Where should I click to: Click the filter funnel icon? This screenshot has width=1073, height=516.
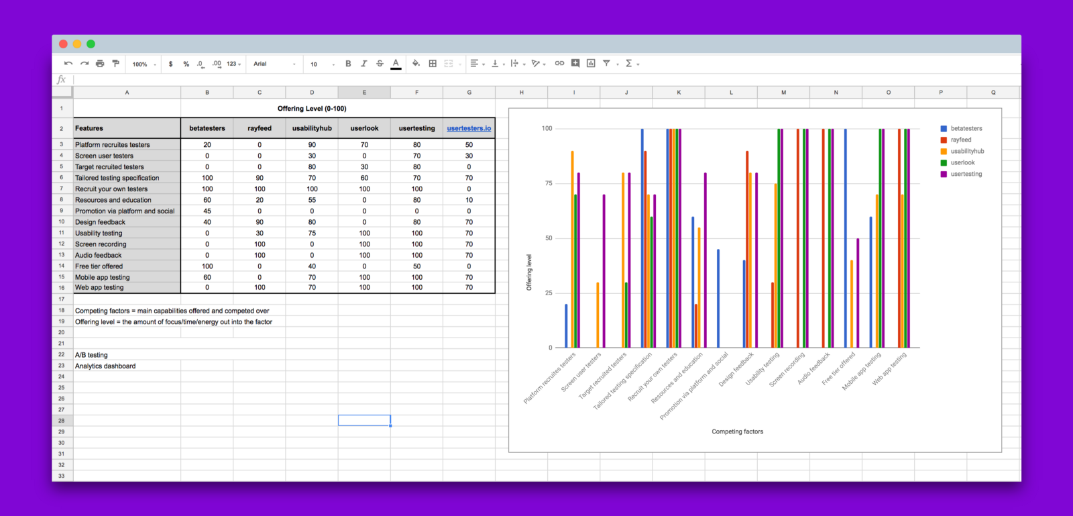coord(606,63)
